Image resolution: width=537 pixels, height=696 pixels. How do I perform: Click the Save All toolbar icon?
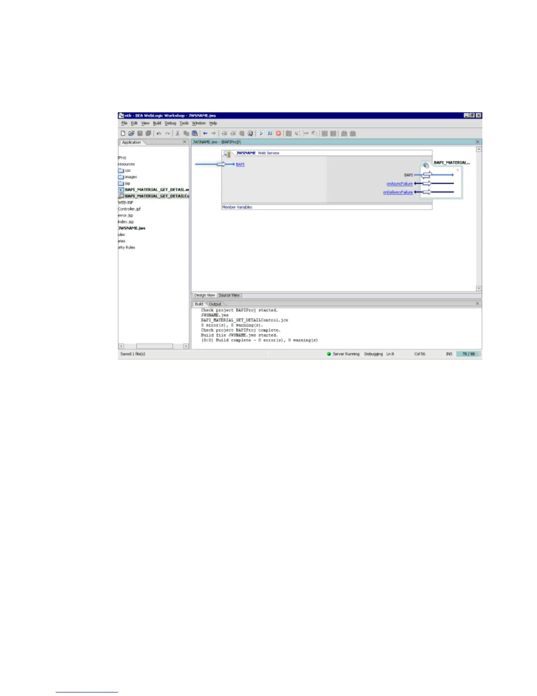point(148,133)
